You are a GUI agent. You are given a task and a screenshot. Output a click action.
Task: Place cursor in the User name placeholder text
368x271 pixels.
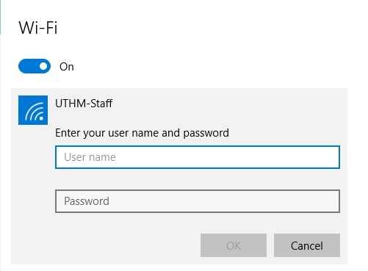coord(90,157)
